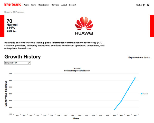Image resolution: width=154 pixels, height=123 pixels.
Task: Open the Work menu item
Action: pos(26,5)
